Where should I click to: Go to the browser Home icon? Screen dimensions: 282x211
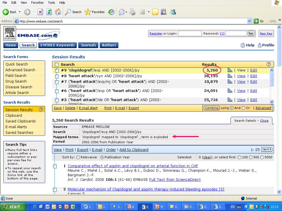(x=58, y=12)
